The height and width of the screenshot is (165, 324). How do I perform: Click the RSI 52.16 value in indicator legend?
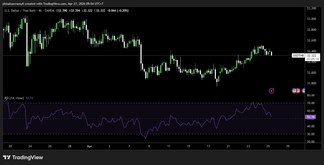29,98
